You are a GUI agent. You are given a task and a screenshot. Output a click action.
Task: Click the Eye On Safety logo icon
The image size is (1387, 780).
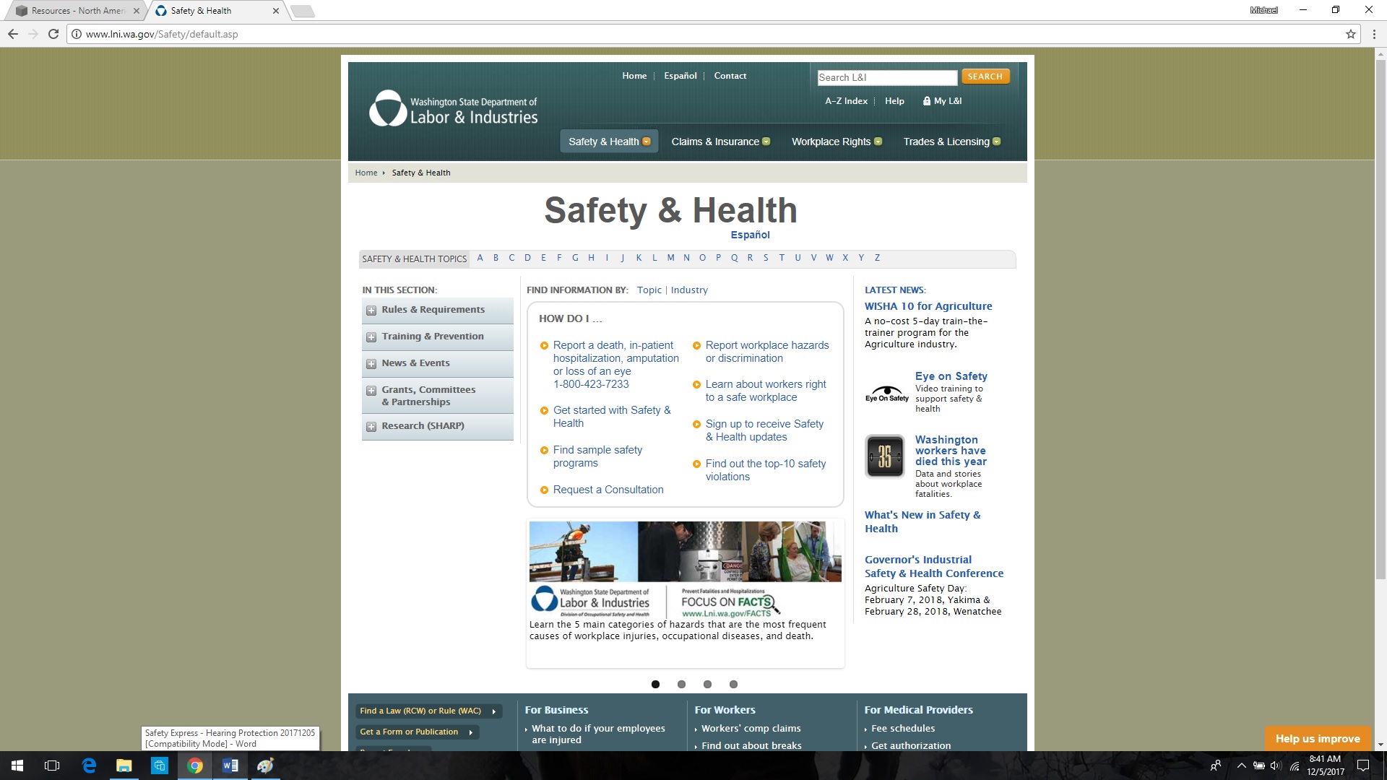pyautogui.click(x=887, y=394)
